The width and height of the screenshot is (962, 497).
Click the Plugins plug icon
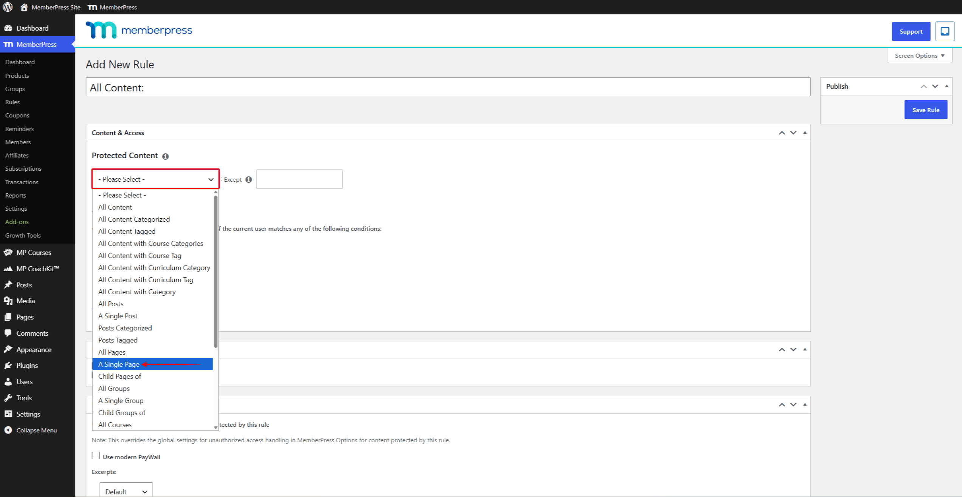(x=8, y=365)
